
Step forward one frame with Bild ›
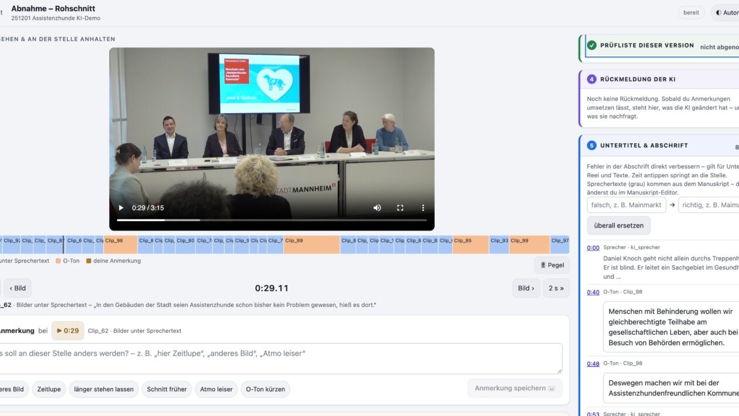[x=526, y=288]
